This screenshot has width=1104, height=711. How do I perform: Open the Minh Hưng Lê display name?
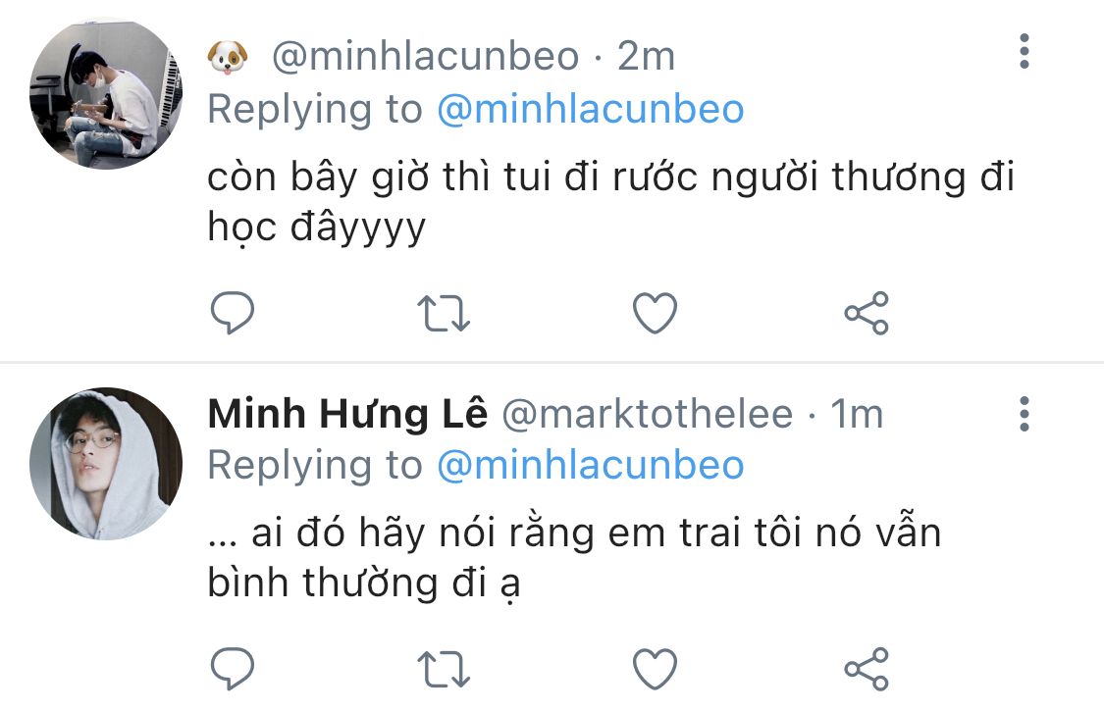click(x=347, y=413)
